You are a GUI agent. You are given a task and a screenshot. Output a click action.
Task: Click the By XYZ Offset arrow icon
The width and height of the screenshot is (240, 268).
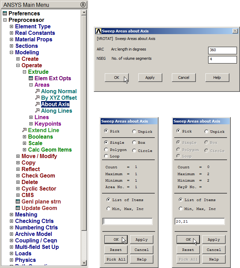37,98
